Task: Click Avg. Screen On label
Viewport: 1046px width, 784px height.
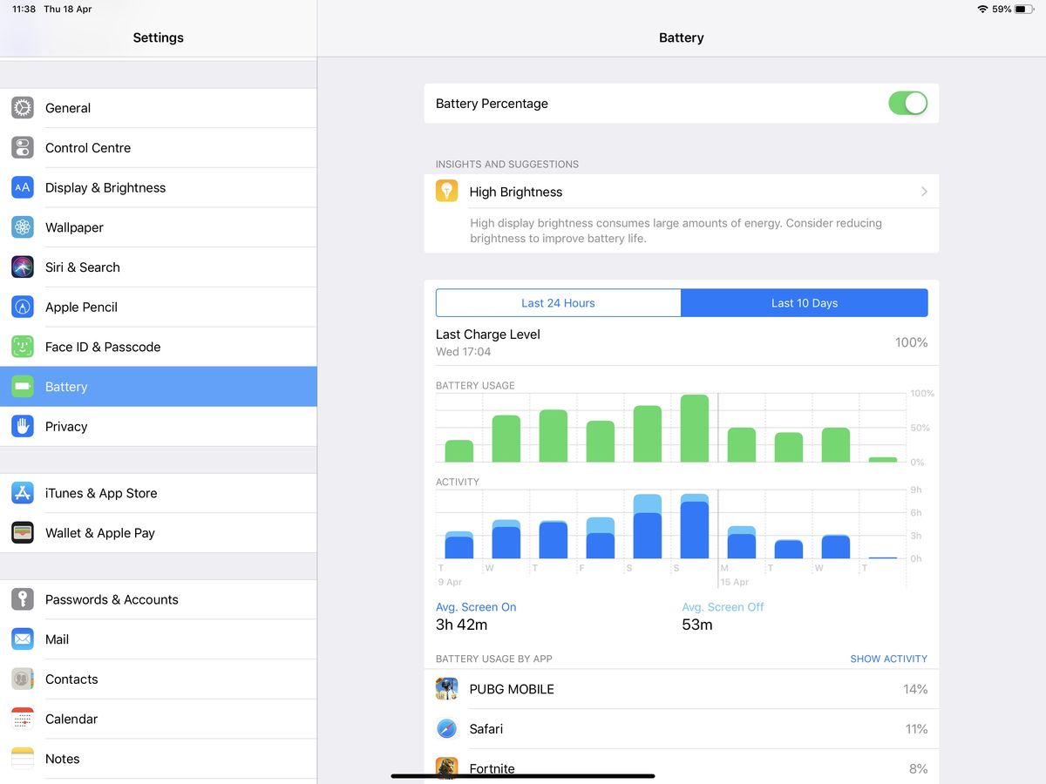Action: (476, 607)
